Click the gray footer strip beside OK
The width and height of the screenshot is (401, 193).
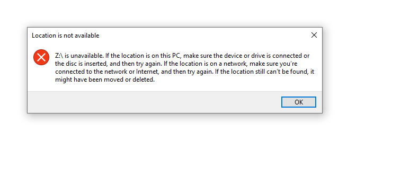click(154, 102)
